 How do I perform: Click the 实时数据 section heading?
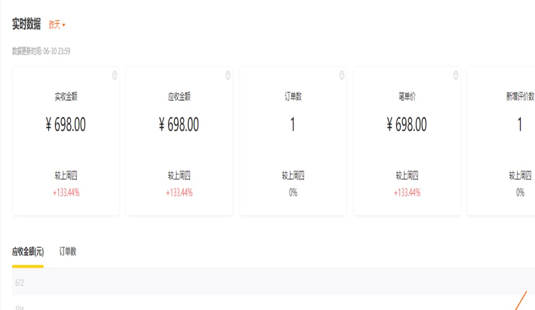pos(26,24)
